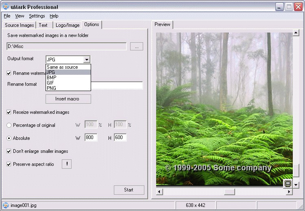Close the uMark Professional window

point(298,7)
